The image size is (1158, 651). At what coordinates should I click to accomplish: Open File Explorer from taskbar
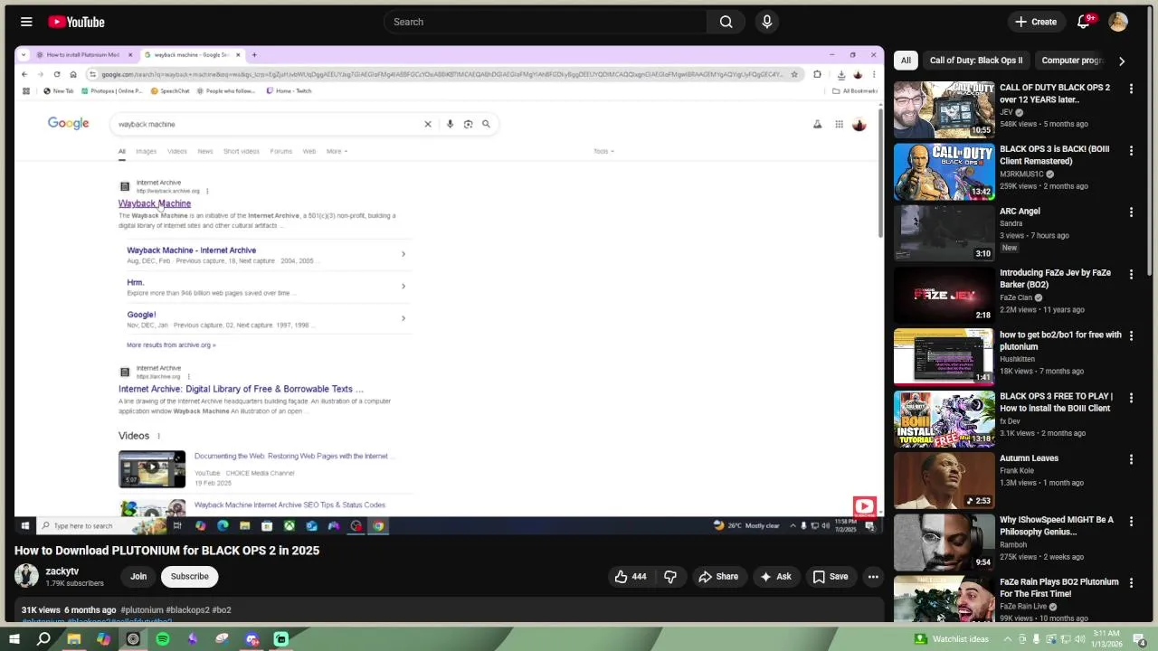pyautogui.click(x=73, y=639)
